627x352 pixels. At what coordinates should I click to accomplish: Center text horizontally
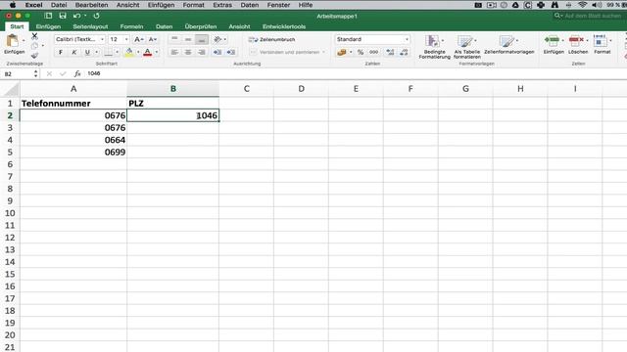(x=188, y=52)
